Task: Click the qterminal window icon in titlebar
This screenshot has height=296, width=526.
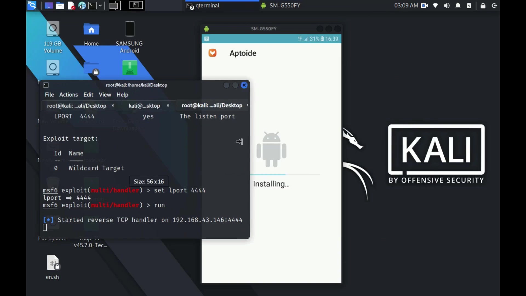Action: 46,85
